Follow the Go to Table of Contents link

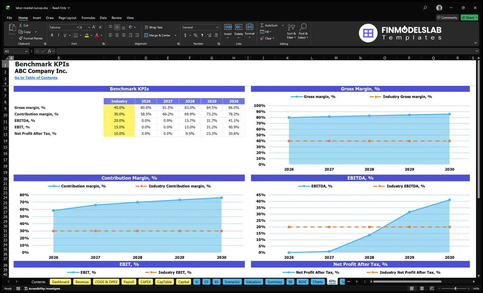click(x=36, y=78)
